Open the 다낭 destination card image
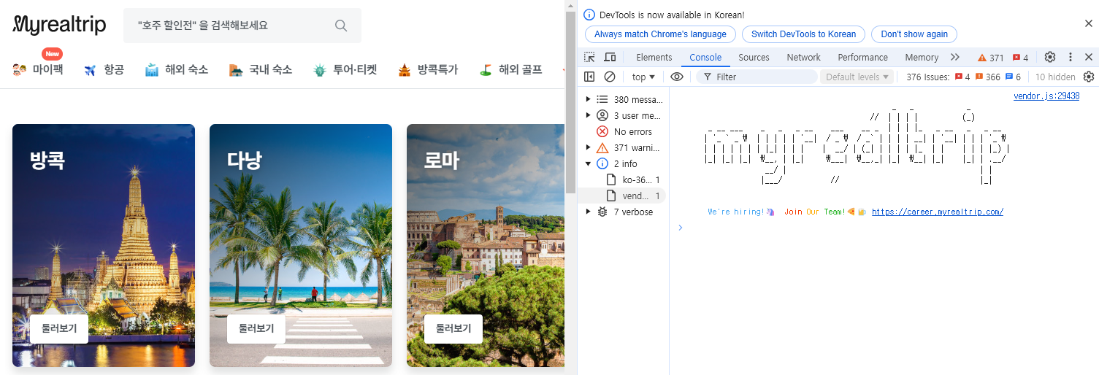 (301, 245)
